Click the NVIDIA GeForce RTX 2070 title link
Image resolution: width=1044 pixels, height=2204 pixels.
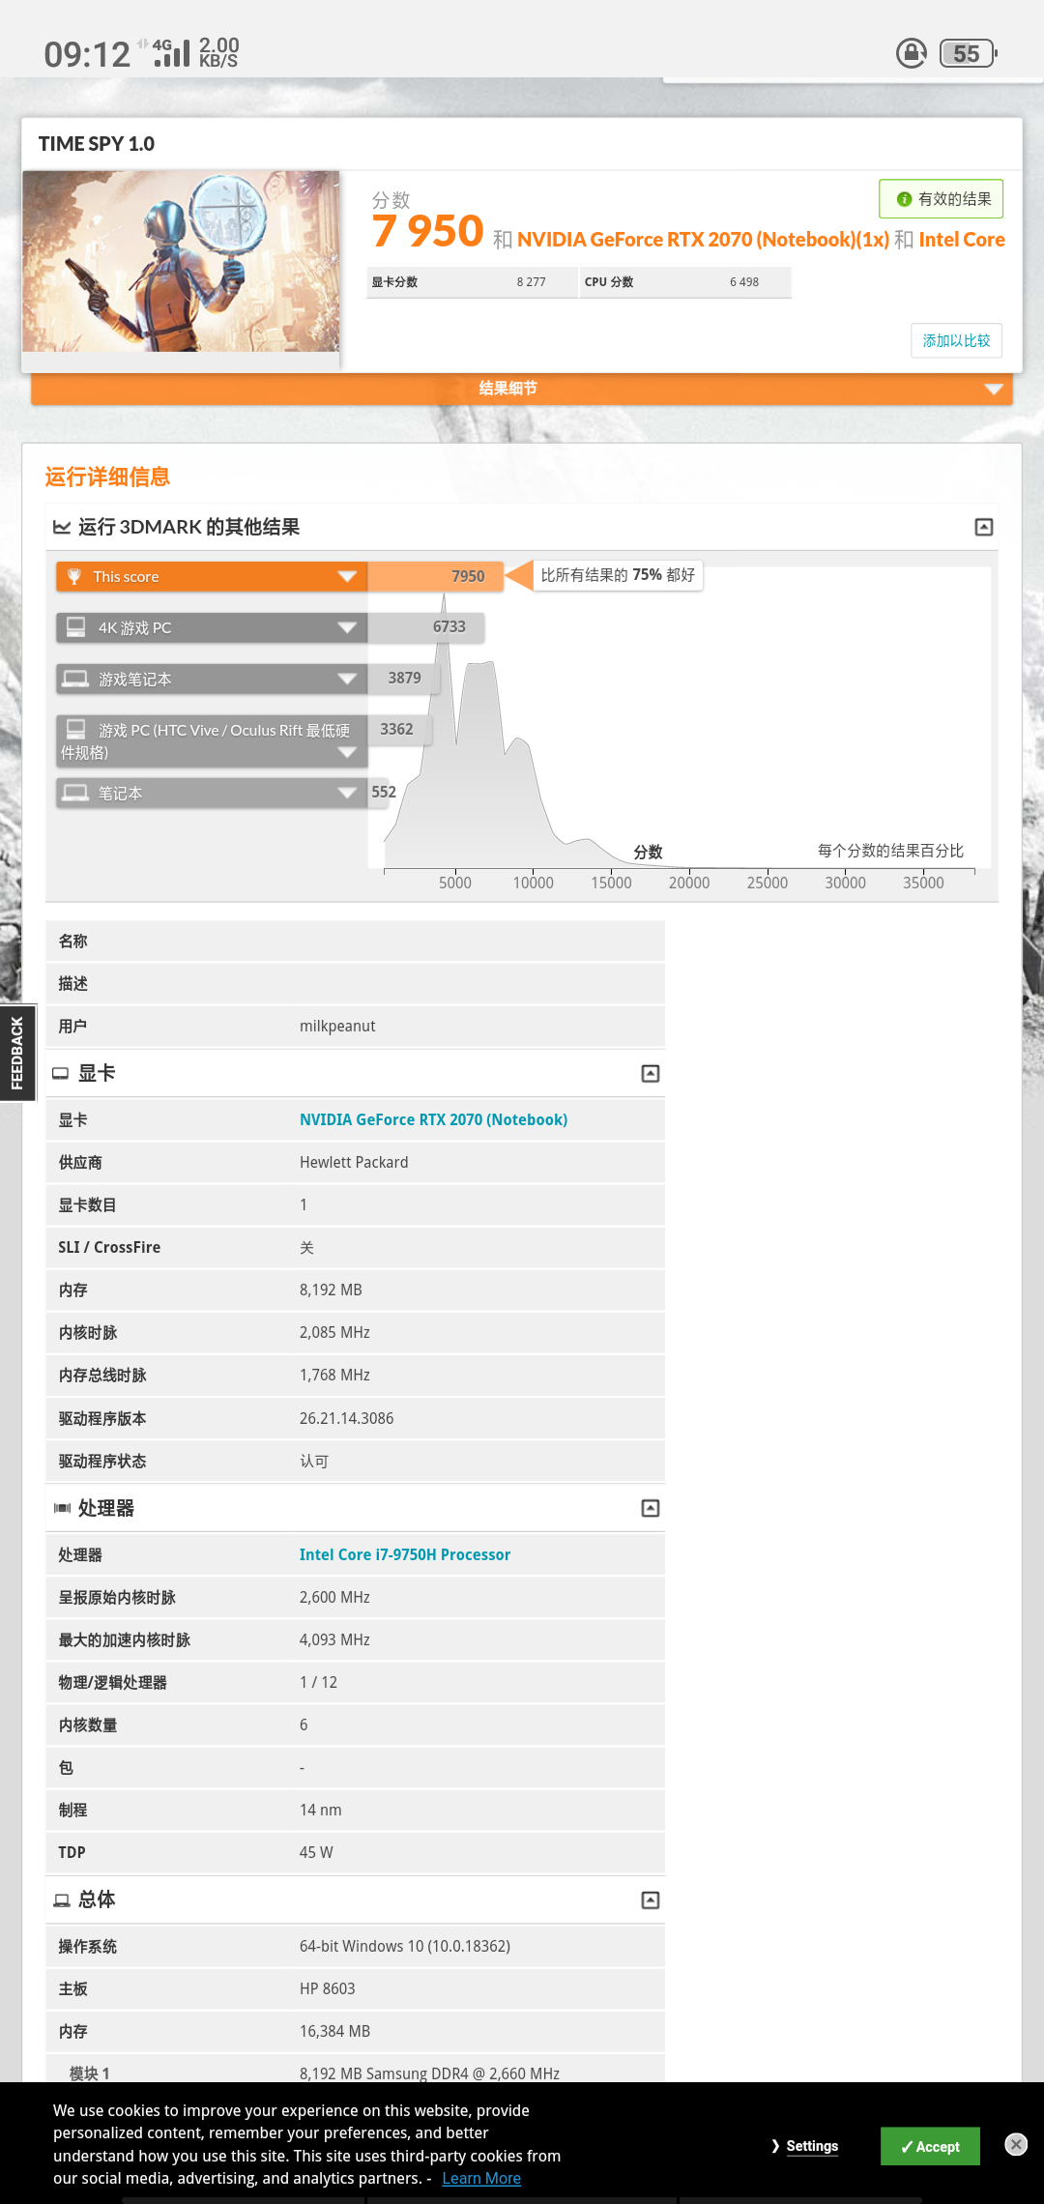point(703,240)
